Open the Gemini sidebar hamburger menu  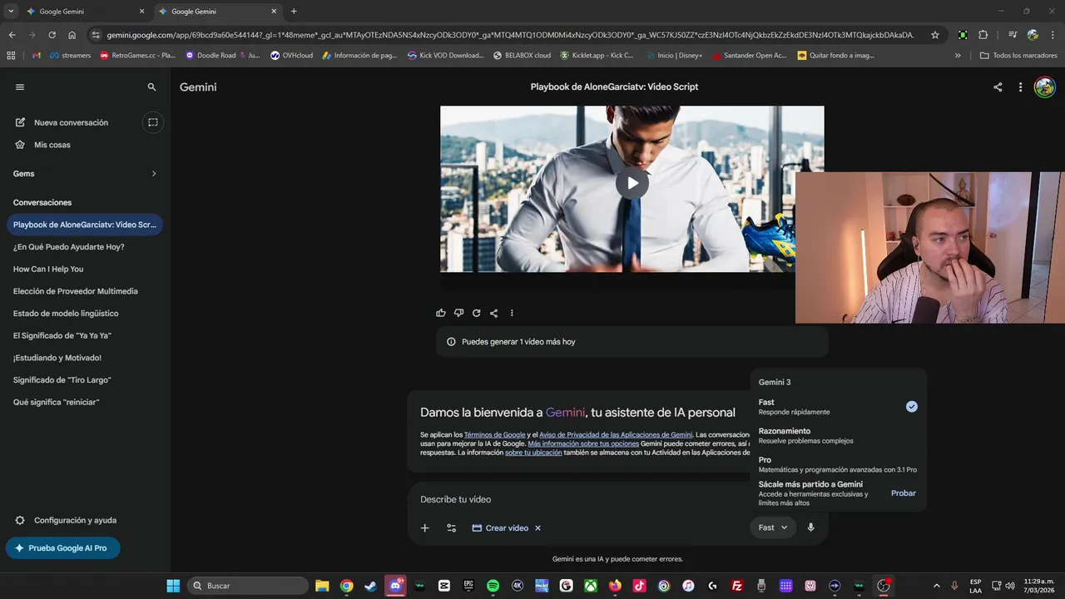pyautogui.click(x=20, y=87)
